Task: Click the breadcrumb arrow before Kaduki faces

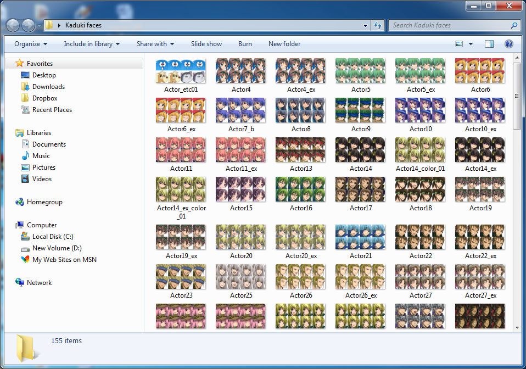Action: click(x=59, y=25)
